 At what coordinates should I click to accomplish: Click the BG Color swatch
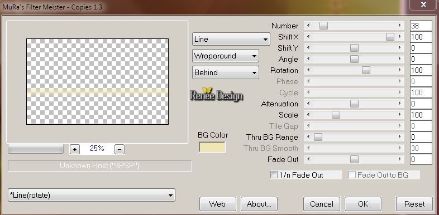click(x=212, y=147)
